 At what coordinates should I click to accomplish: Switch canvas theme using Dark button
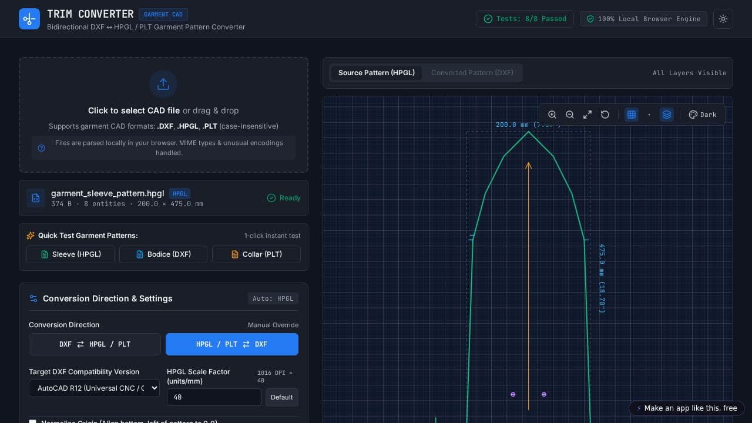coord(703,115)
